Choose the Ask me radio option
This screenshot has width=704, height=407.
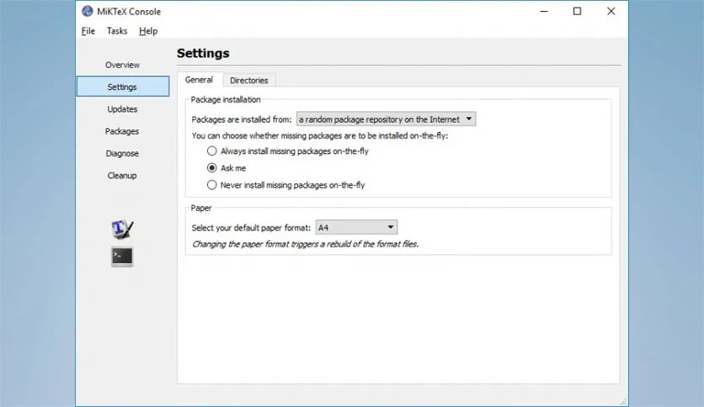pos(227,168)
